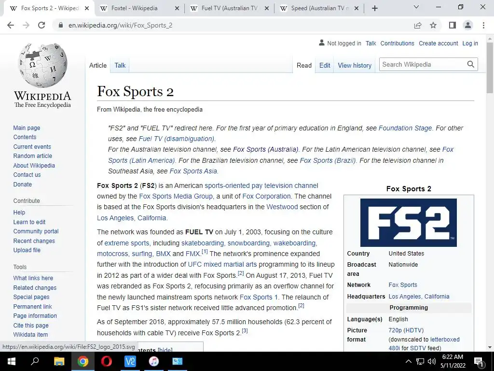Go back using the browser back arrow
The height and width of the screenshot is (371, 494).
point(11,25)
